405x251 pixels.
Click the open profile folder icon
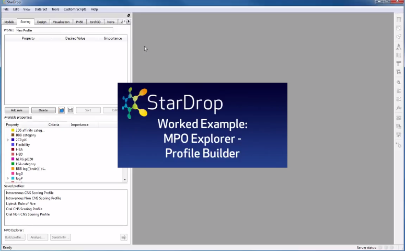click(61, 110)
